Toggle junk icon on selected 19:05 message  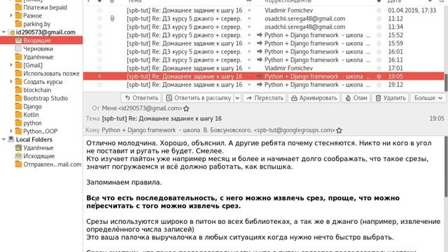coord(379,76)
